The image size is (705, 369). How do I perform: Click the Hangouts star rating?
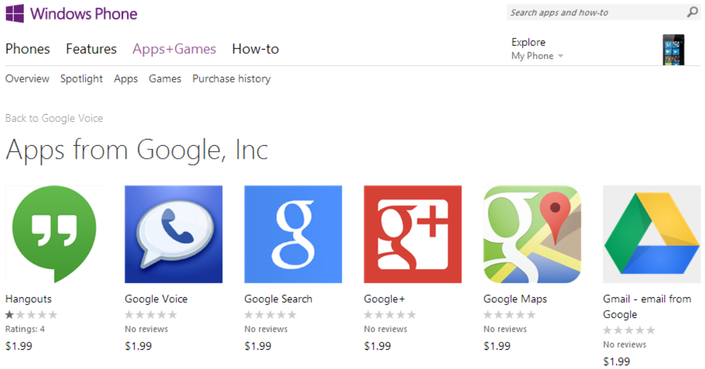tap(31, 314)
